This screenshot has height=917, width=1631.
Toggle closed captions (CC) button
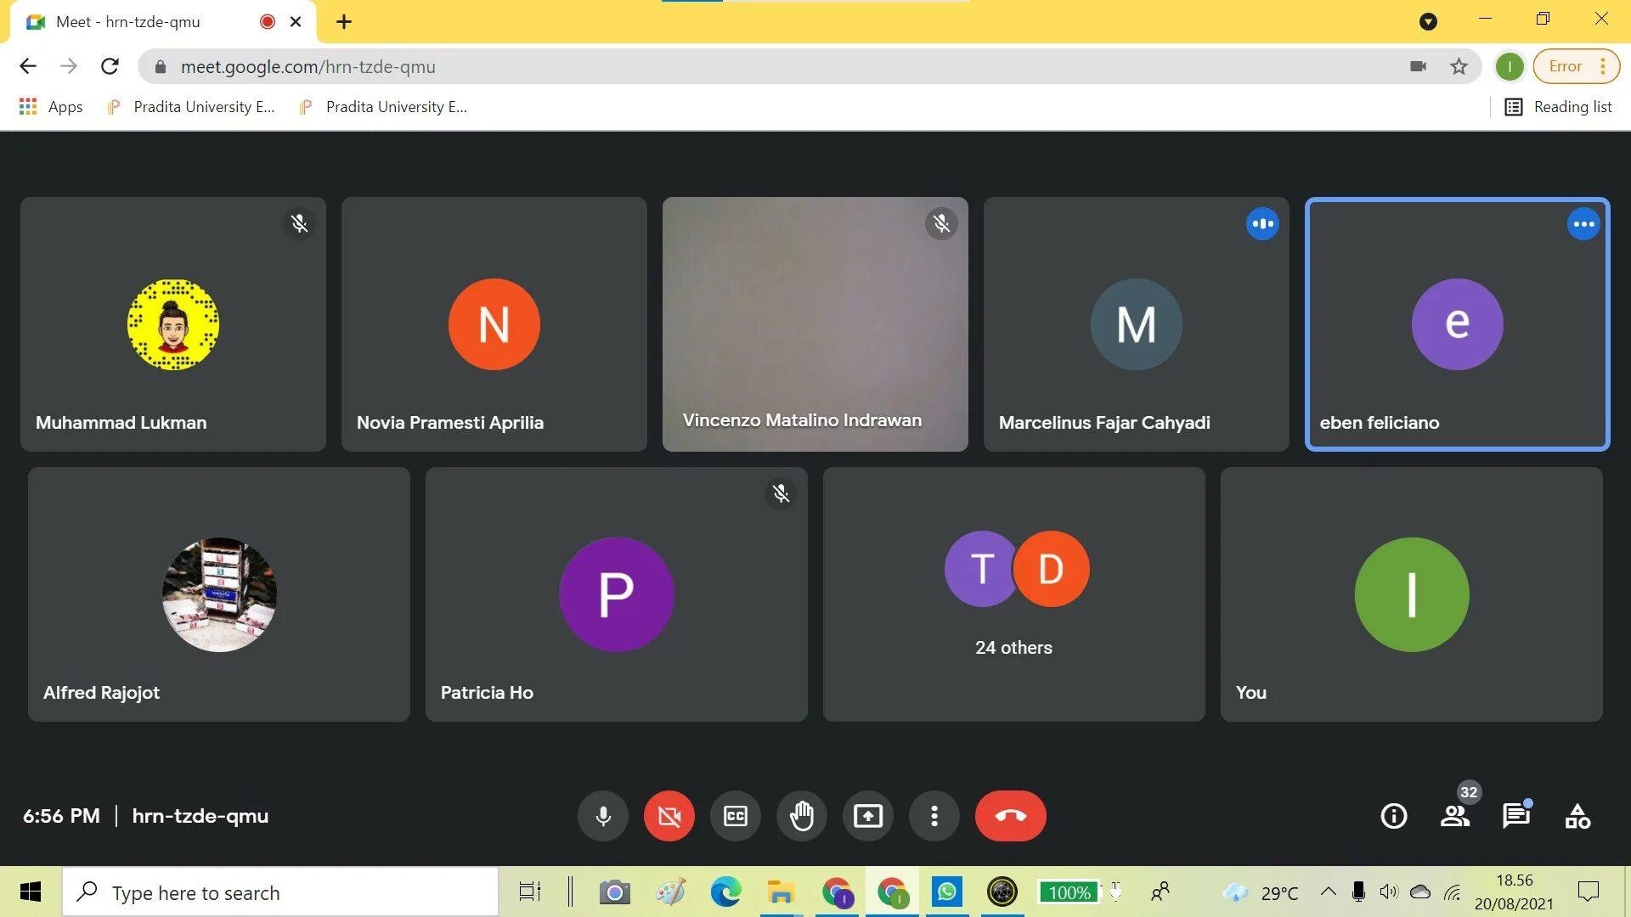pyautogui.click(x=736, y=816)
